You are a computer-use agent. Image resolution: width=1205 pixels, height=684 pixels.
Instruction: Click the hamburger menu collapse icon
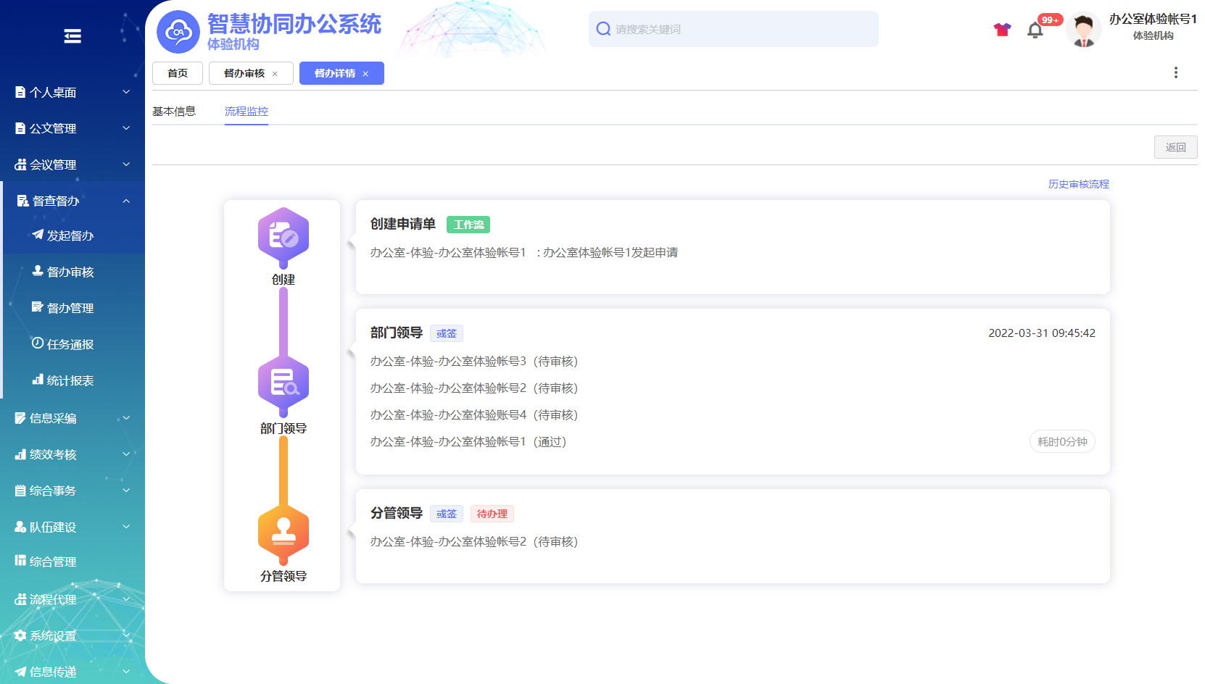pos(73,36)
